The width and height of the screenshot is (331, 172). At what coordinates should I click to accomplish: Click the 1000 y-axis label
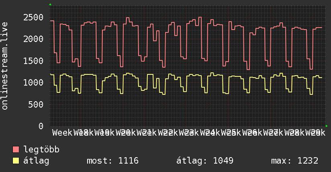pos(33,83)
